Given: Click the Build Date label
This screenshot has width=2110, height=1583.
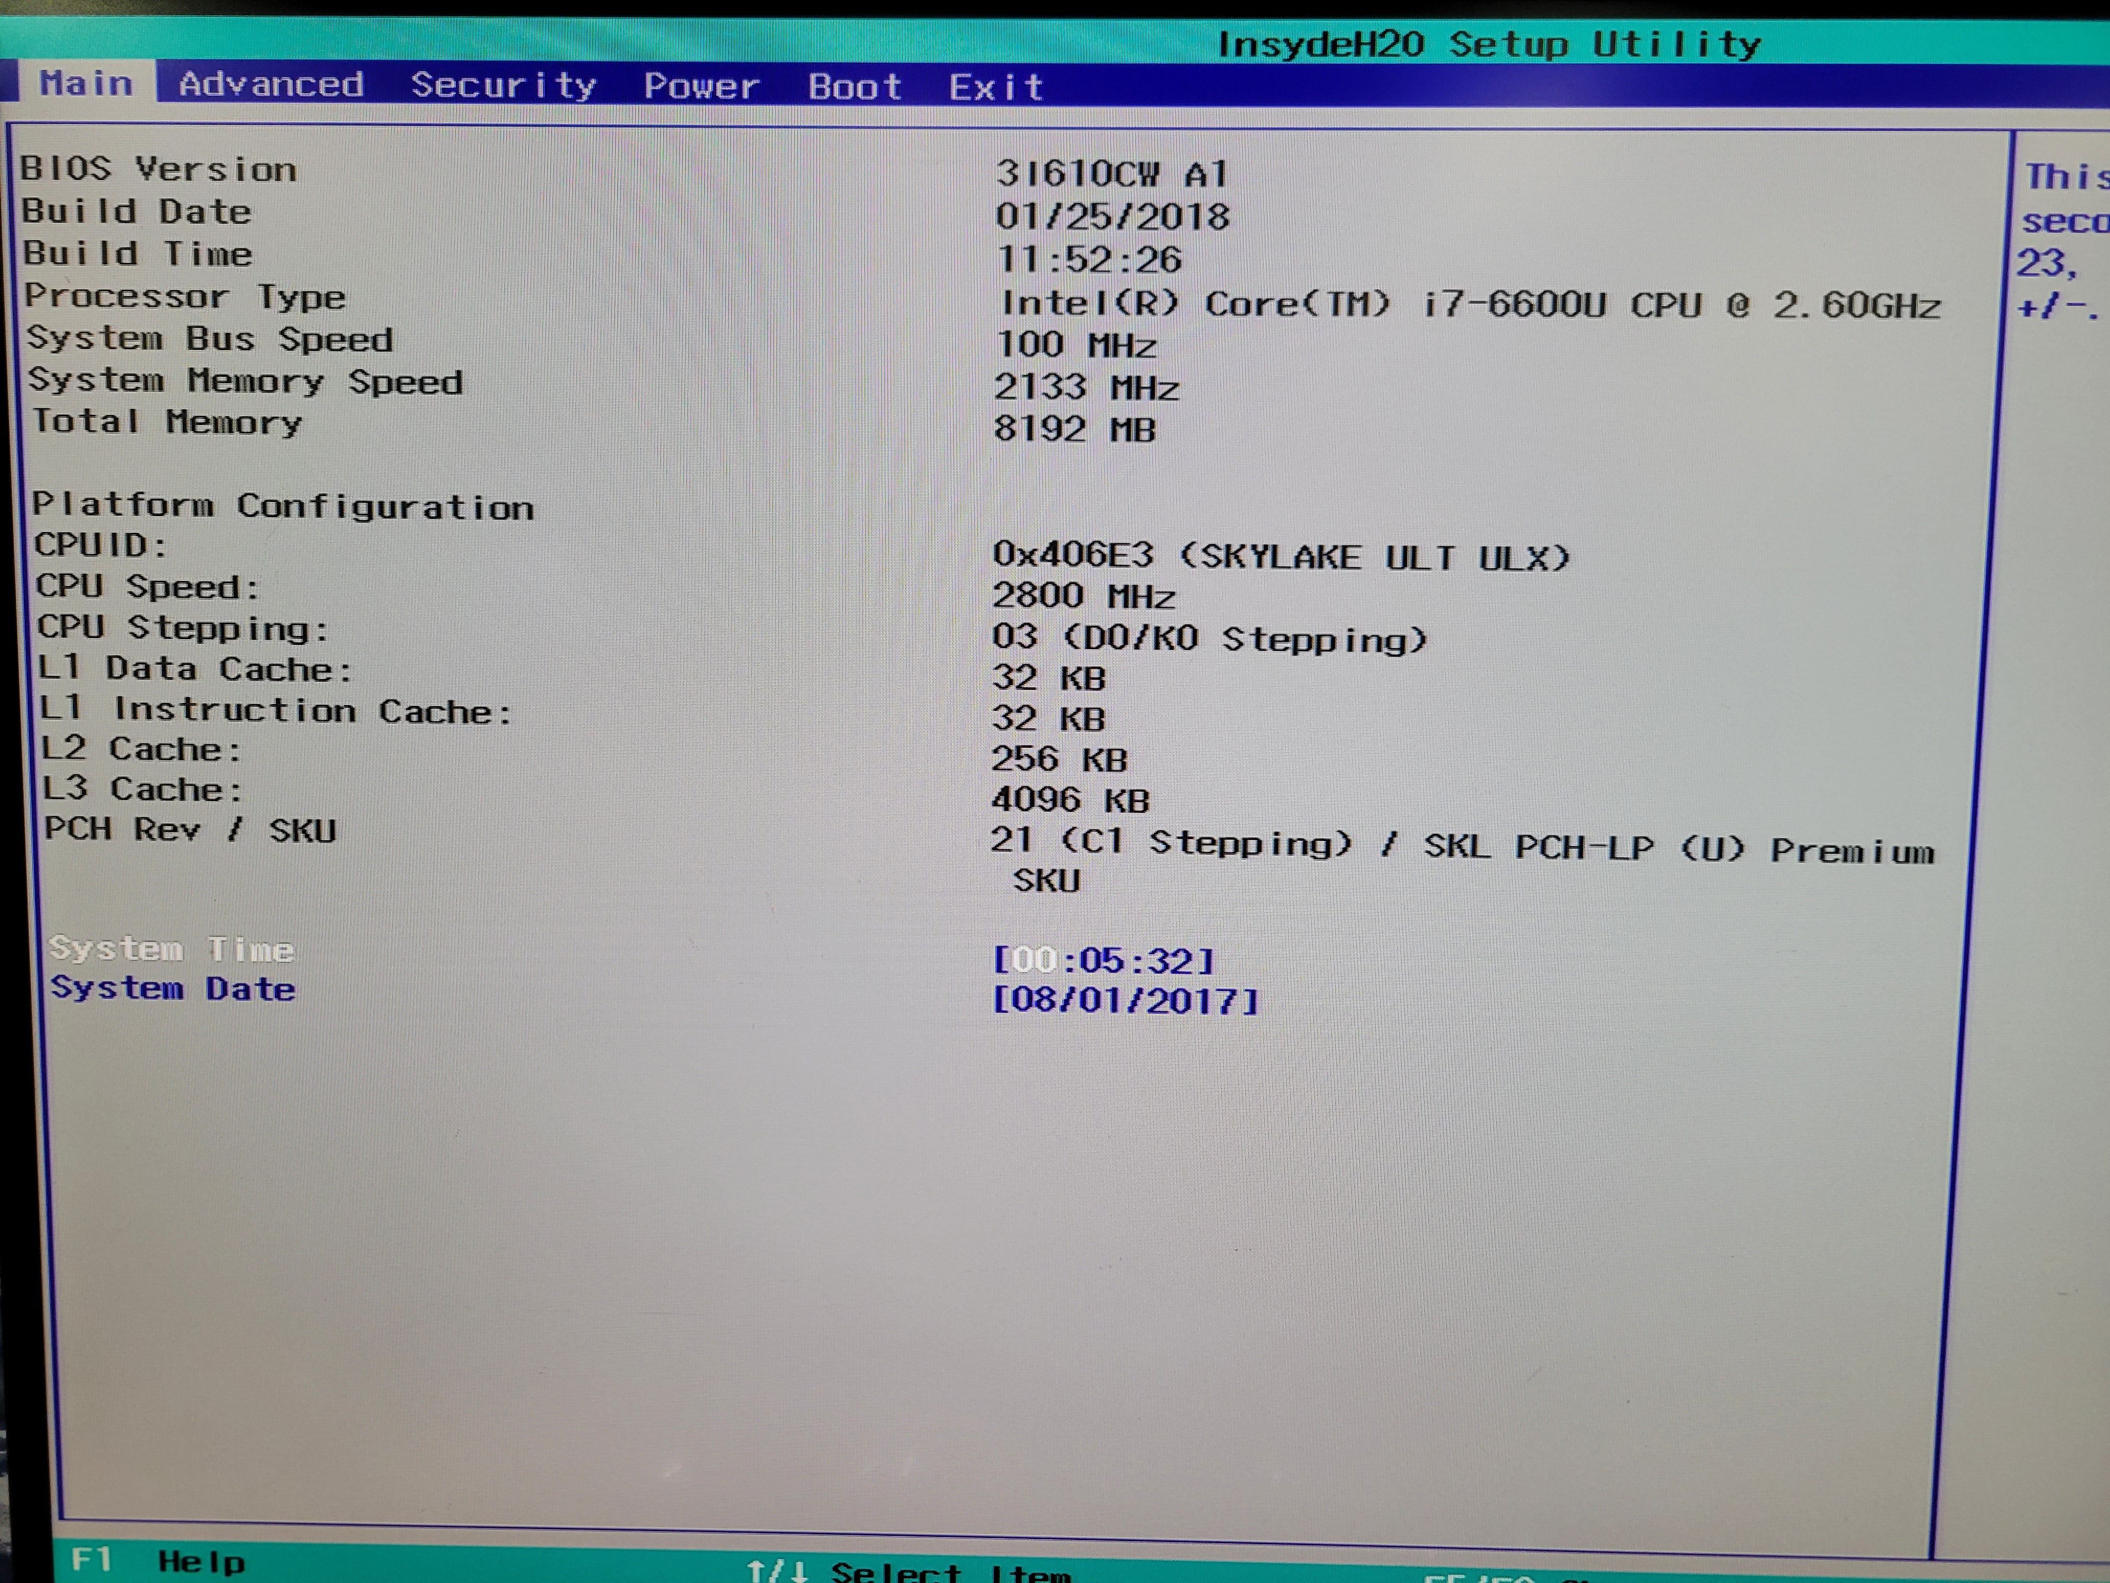Looking at the screenshot, I should pyautogui.click(x=137, y=211).
